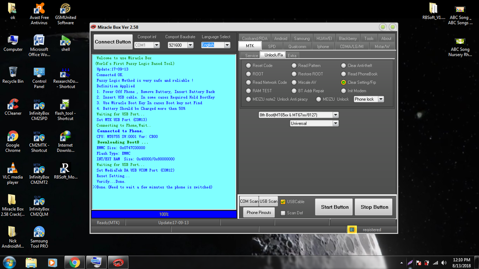479x269 pixels.
Task: Open RBSoft_V1 folder on desktop
Action: (x=433, y=11)
